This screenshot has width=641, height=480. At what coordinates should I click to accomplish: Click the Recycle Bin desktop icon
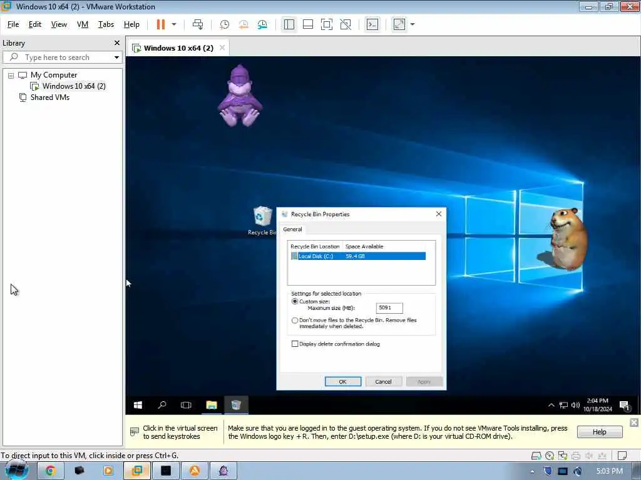[x=262, y=221]
